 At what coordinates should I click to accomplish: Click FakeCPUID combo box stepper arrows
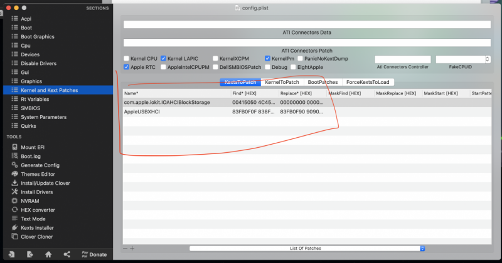pyautogui.click(x=488, y=59)
